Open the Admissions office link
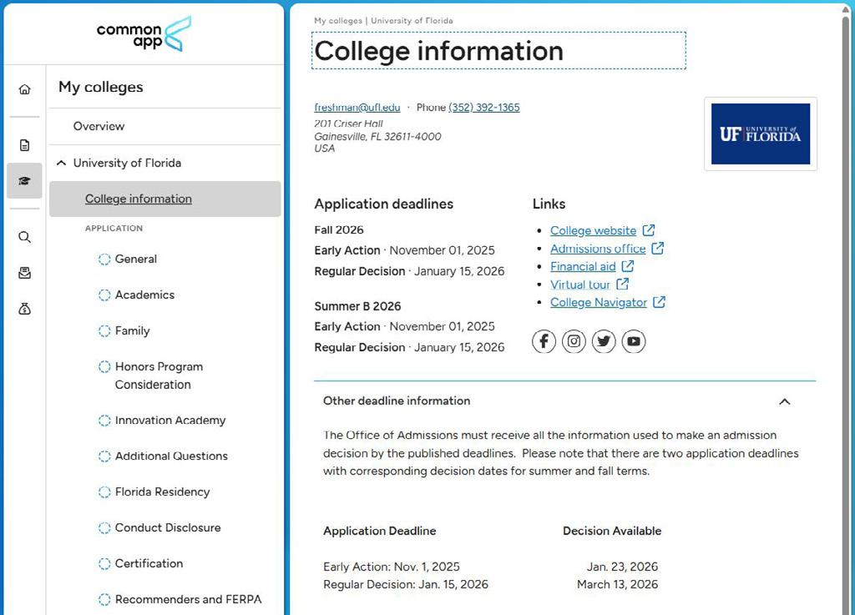Screen dimensions: 855x615 [x=598, y=249]
